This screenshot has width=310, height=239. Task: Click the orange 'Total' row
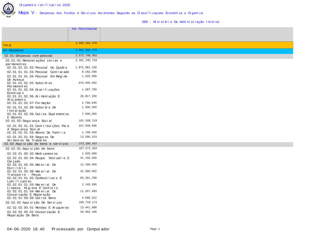(147, 45)
